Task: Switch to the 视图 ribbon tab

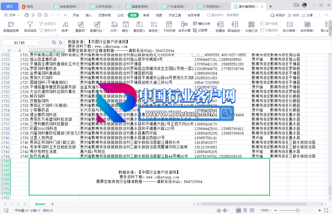Action: pyautogui.click(x=159, y=15)
